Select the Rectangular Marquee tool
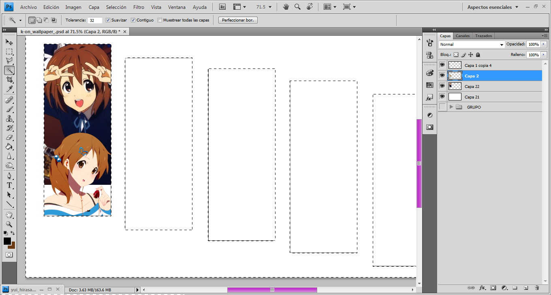Screen dimensions: 551x295 tap(9, 51)
